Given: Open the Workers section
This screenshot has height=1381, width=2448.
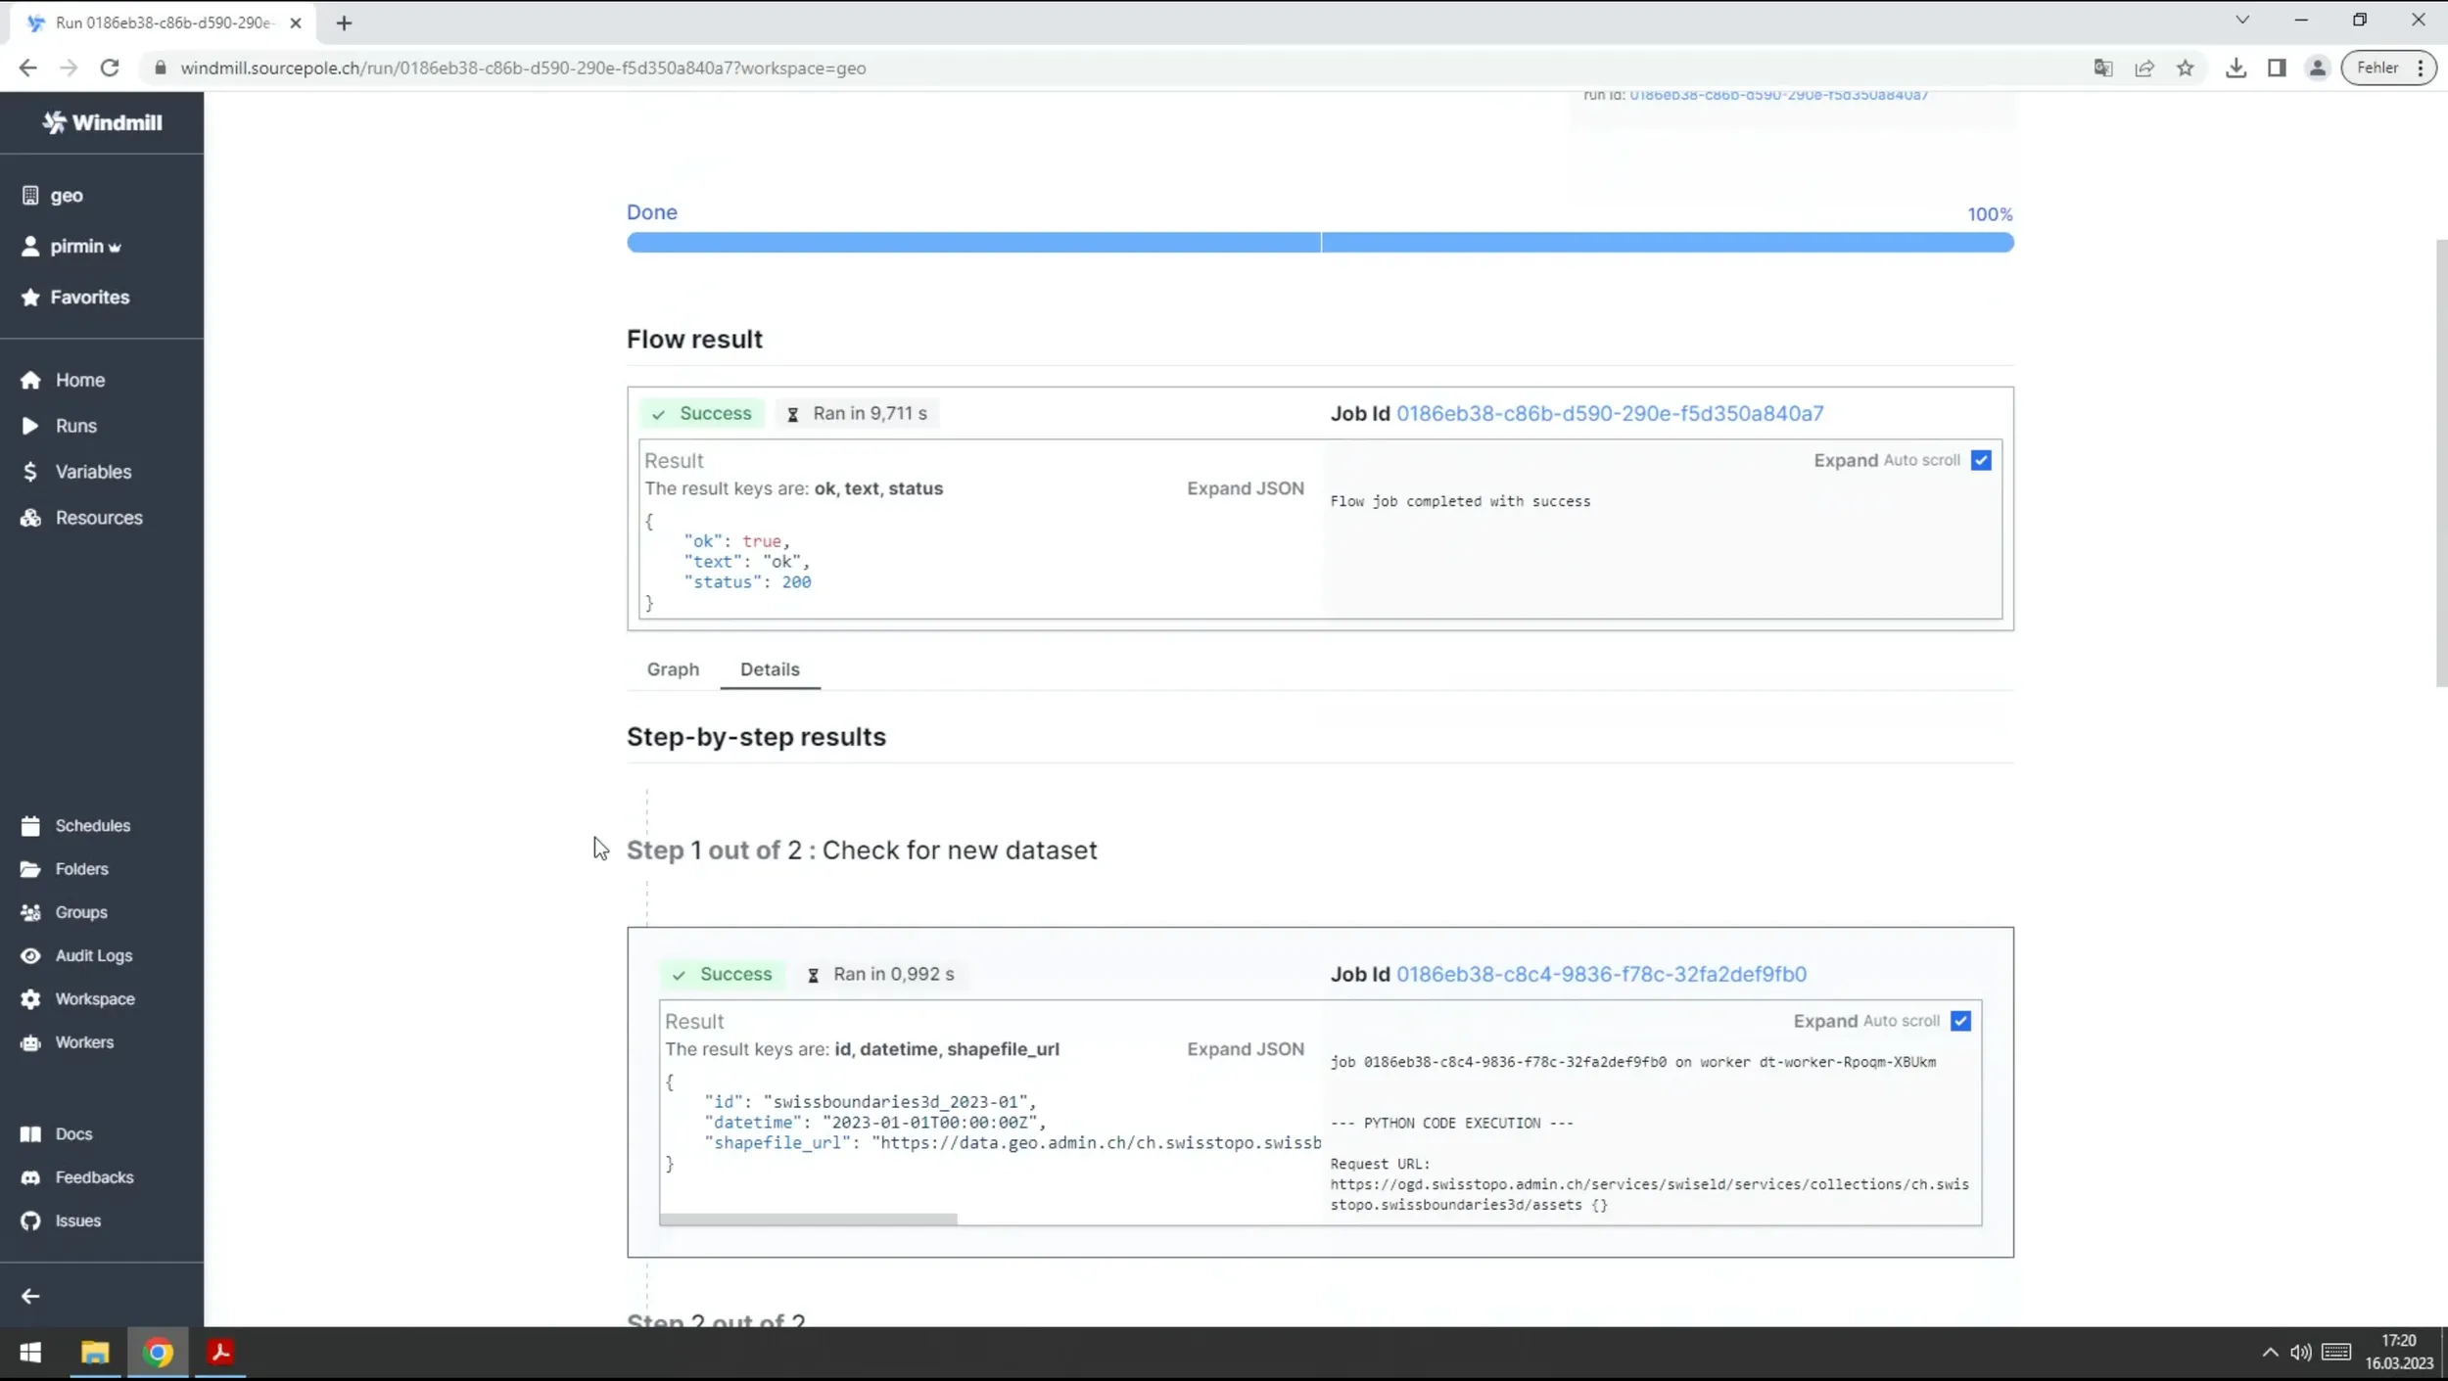Looking at the screenshot, I should pos(83,1041).
